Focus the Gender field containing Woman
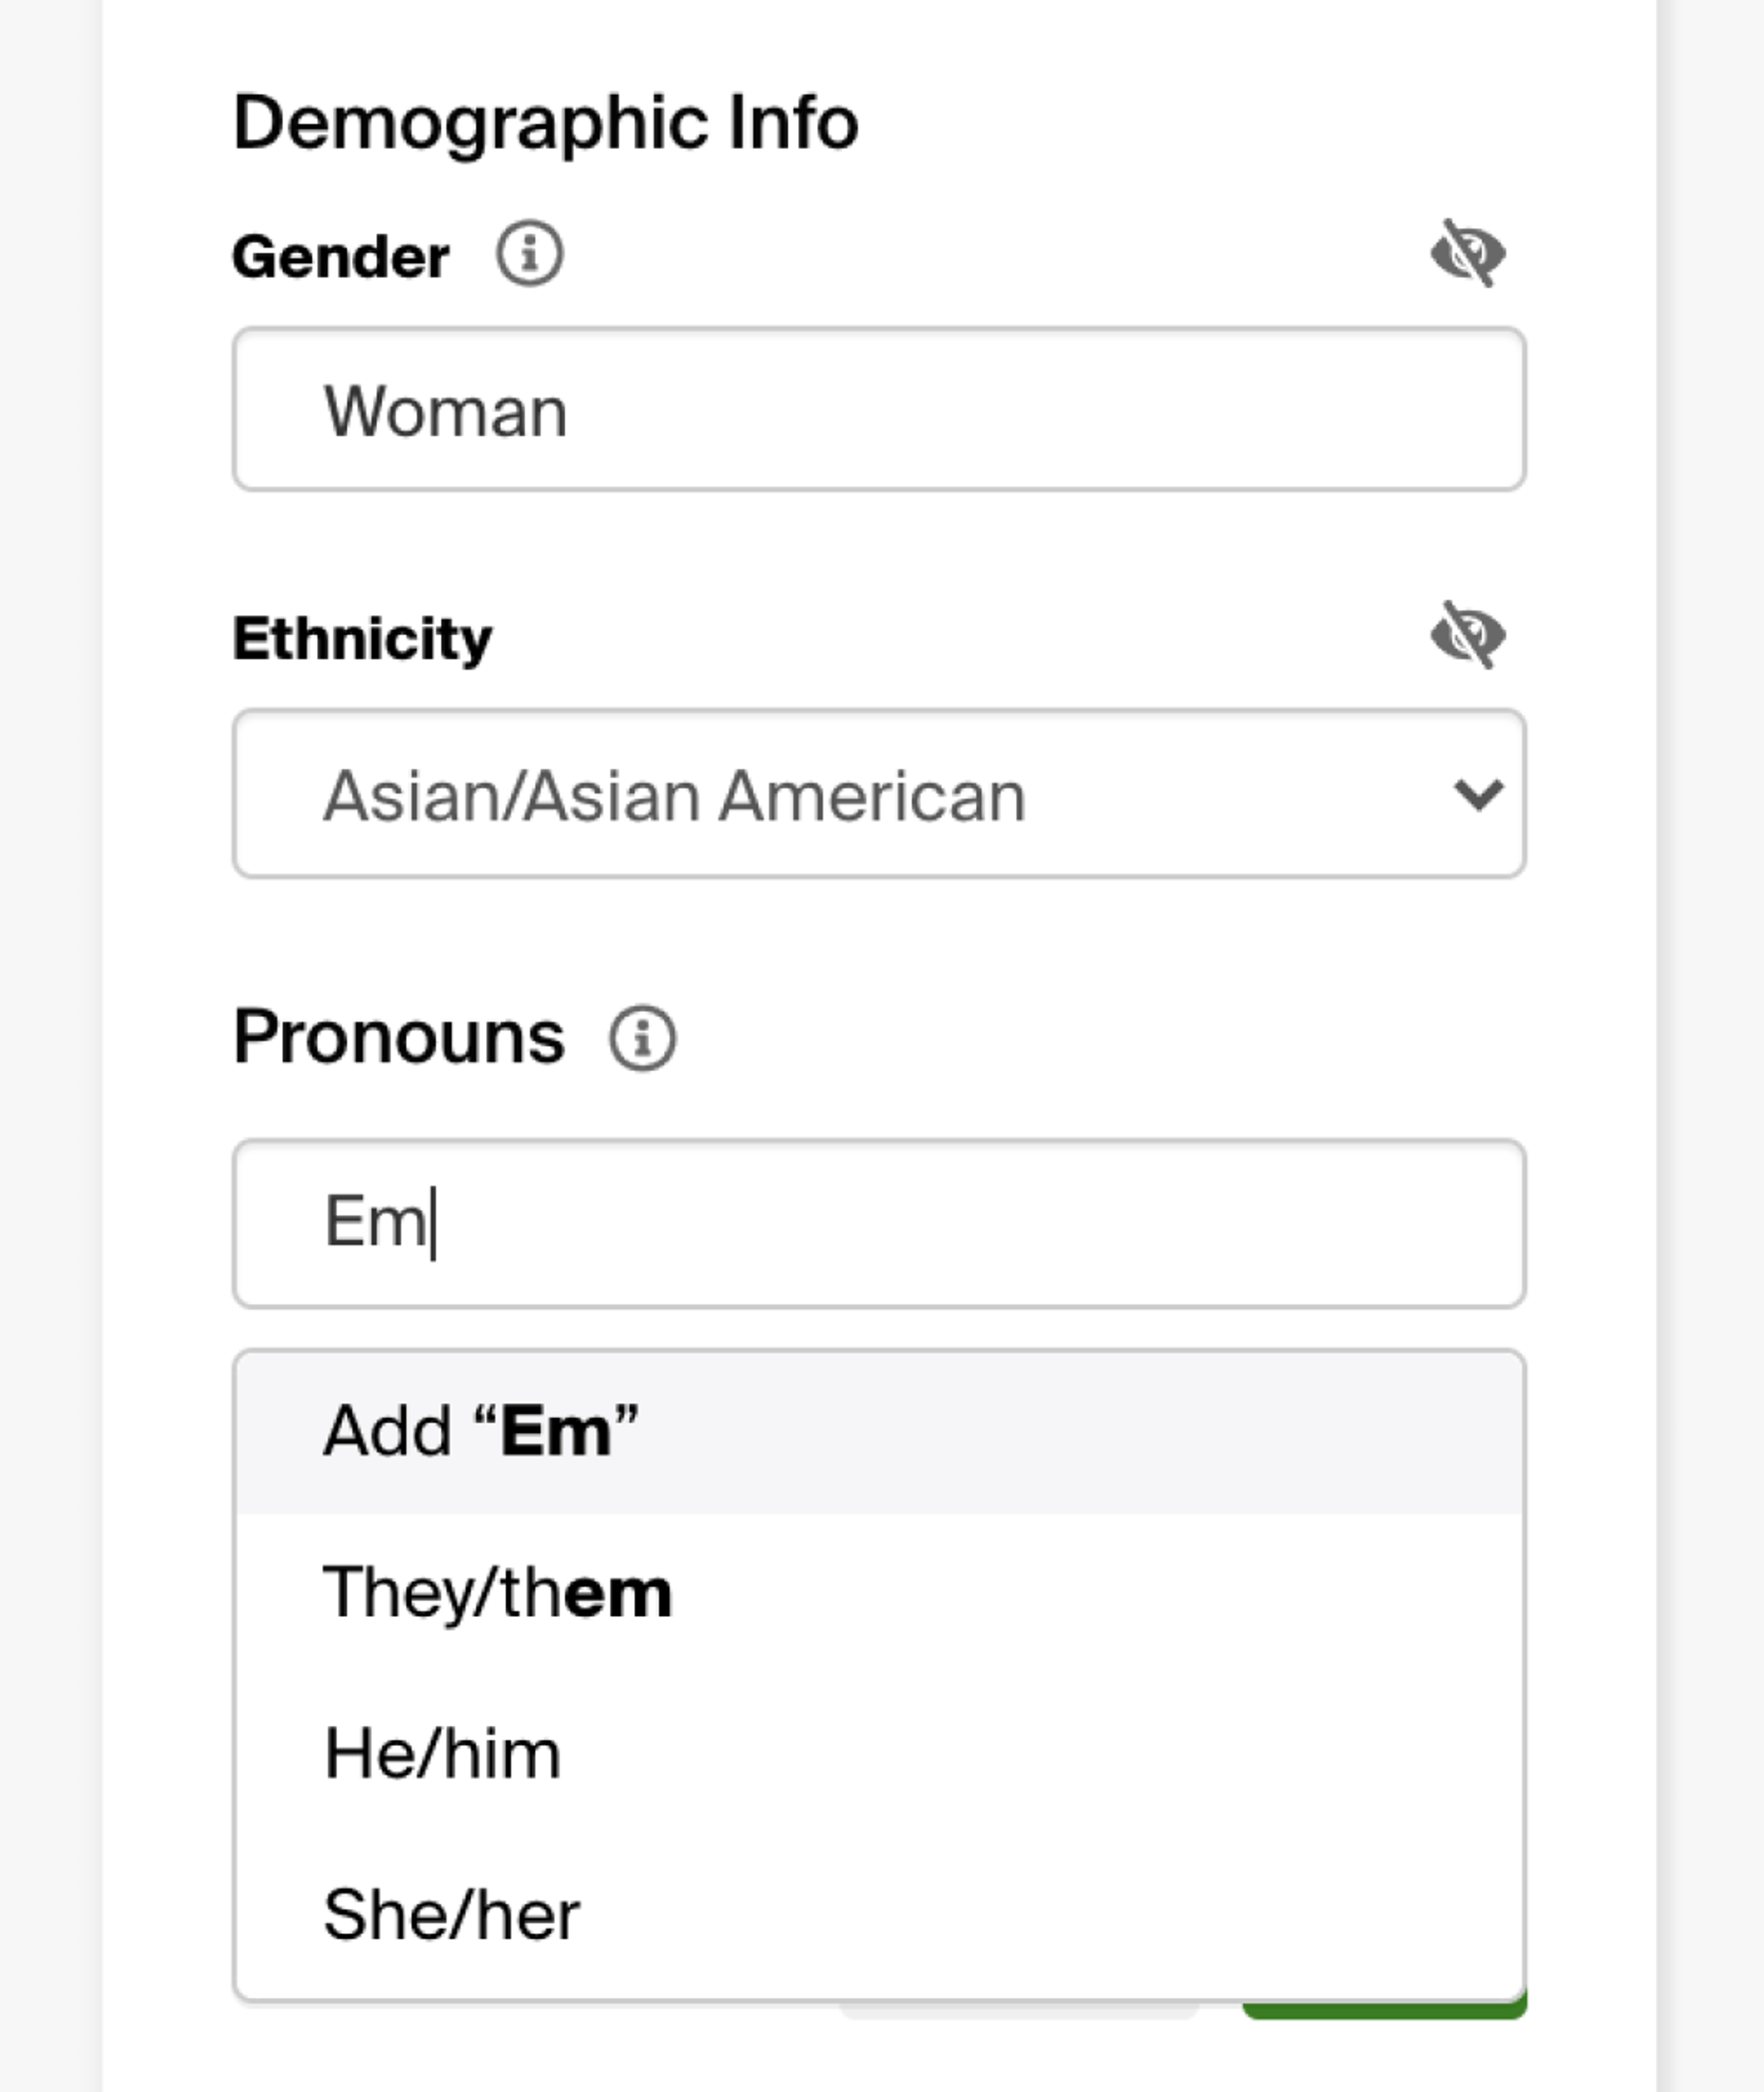The height and width of the screenshot is (2092, 1764). 878,410
